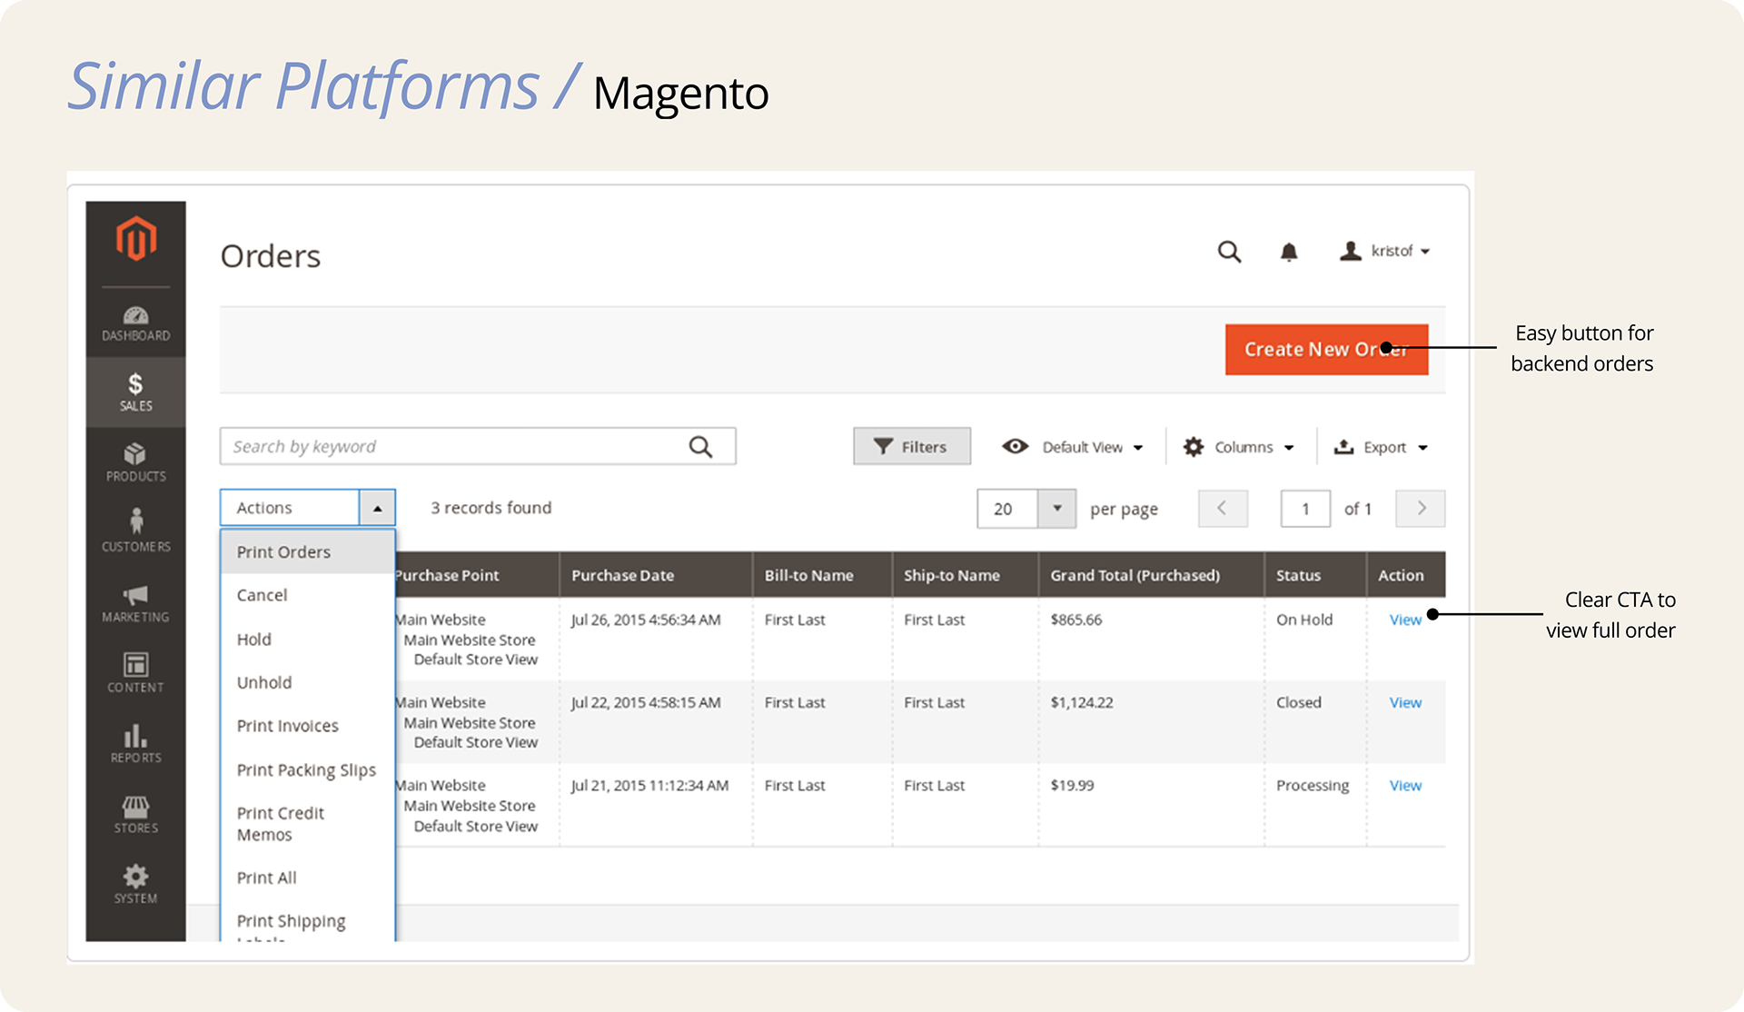Click the Orders page heading
Screen dimensions: 1744x1012
[x=271, y=256]
